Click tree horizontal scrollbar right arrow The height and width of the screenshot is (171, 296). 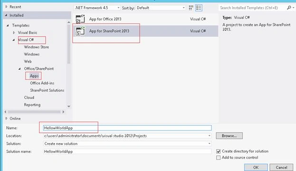tap(63, 112)
